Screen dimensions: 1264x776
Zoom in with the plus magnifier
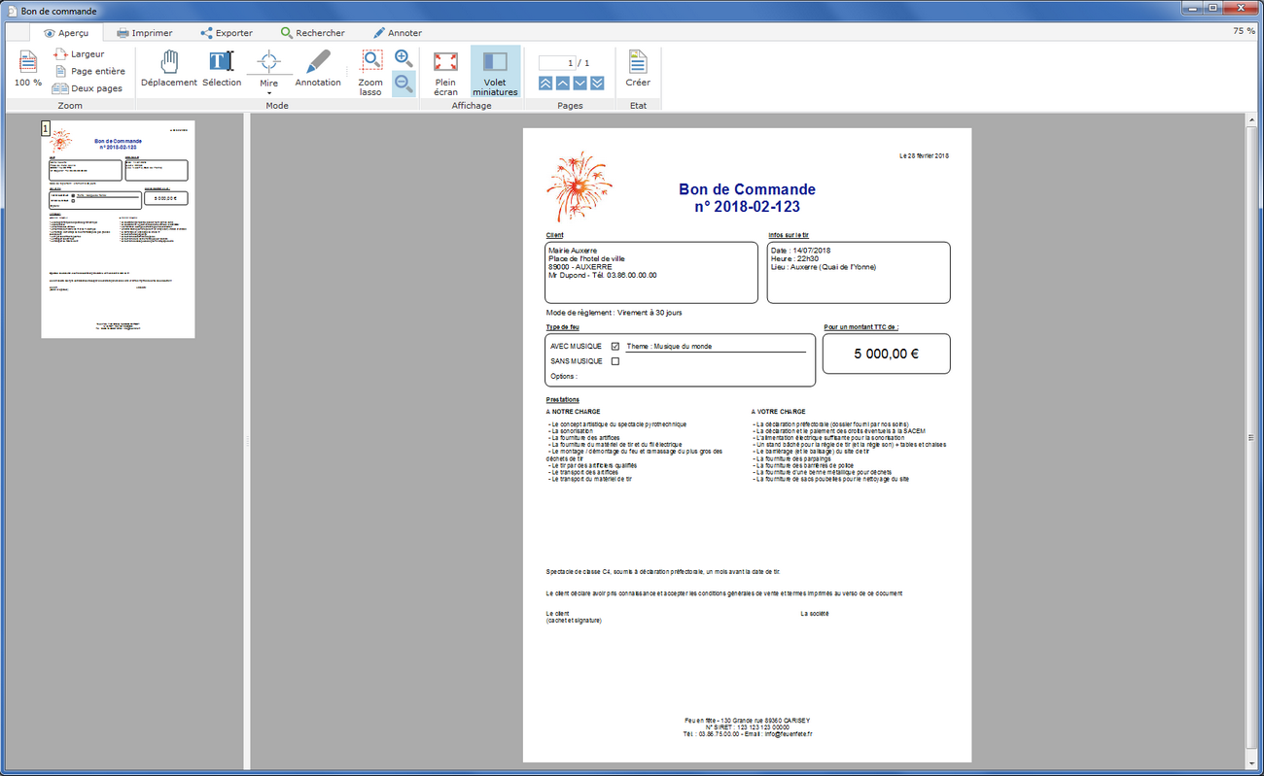[x=404, y=59]
